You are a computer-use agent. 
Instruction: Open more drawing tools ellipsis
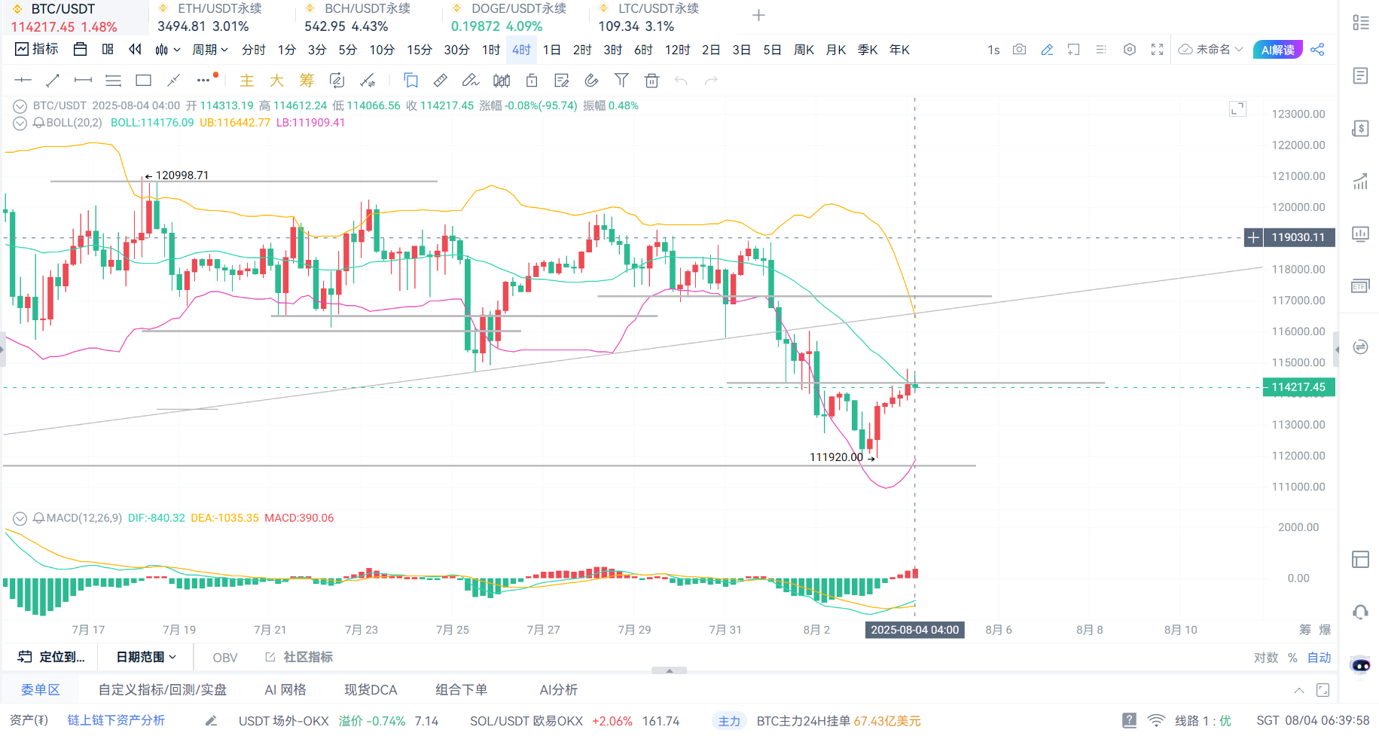coord(204,80)
